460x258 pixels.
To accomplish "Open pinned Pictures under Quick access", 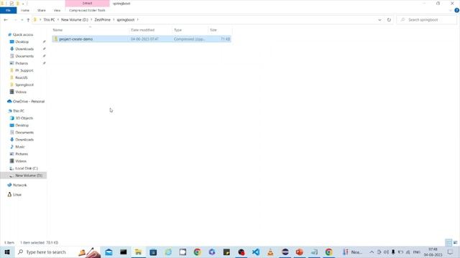I will click(22, 63).
